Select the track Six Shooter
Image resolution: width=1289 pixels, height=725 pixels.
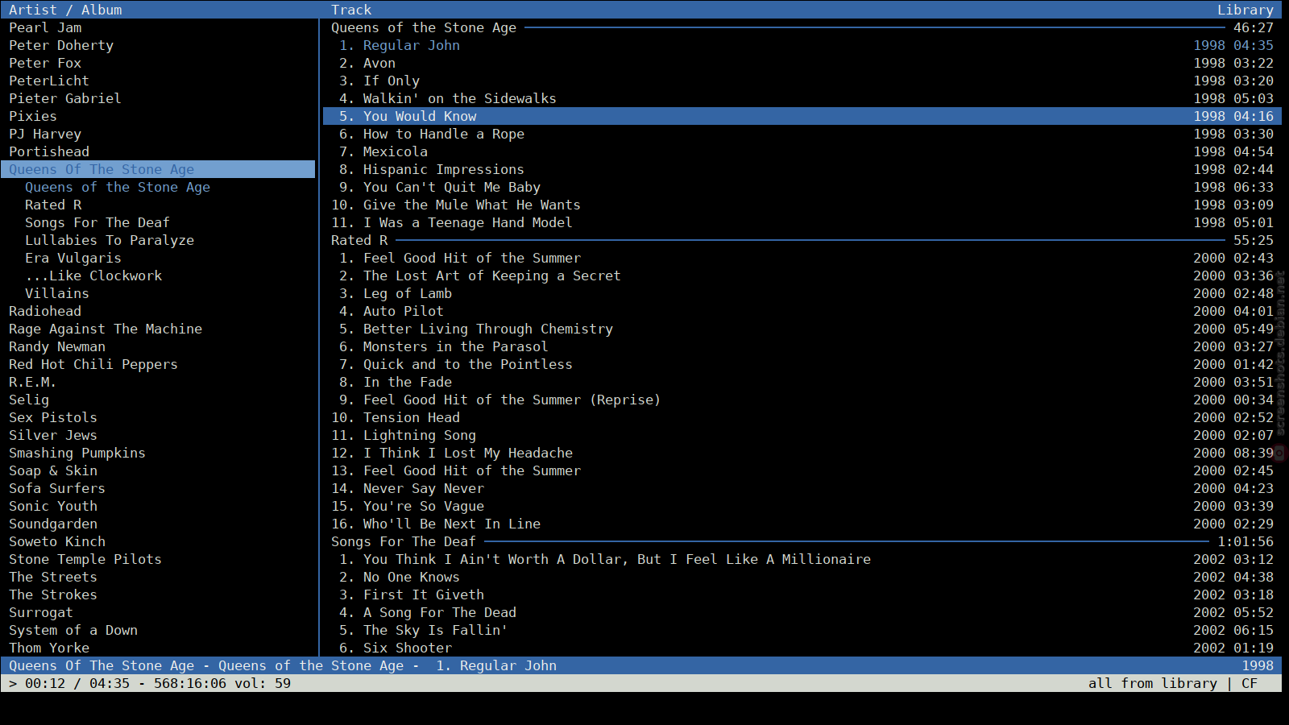(x=802, y=648)
